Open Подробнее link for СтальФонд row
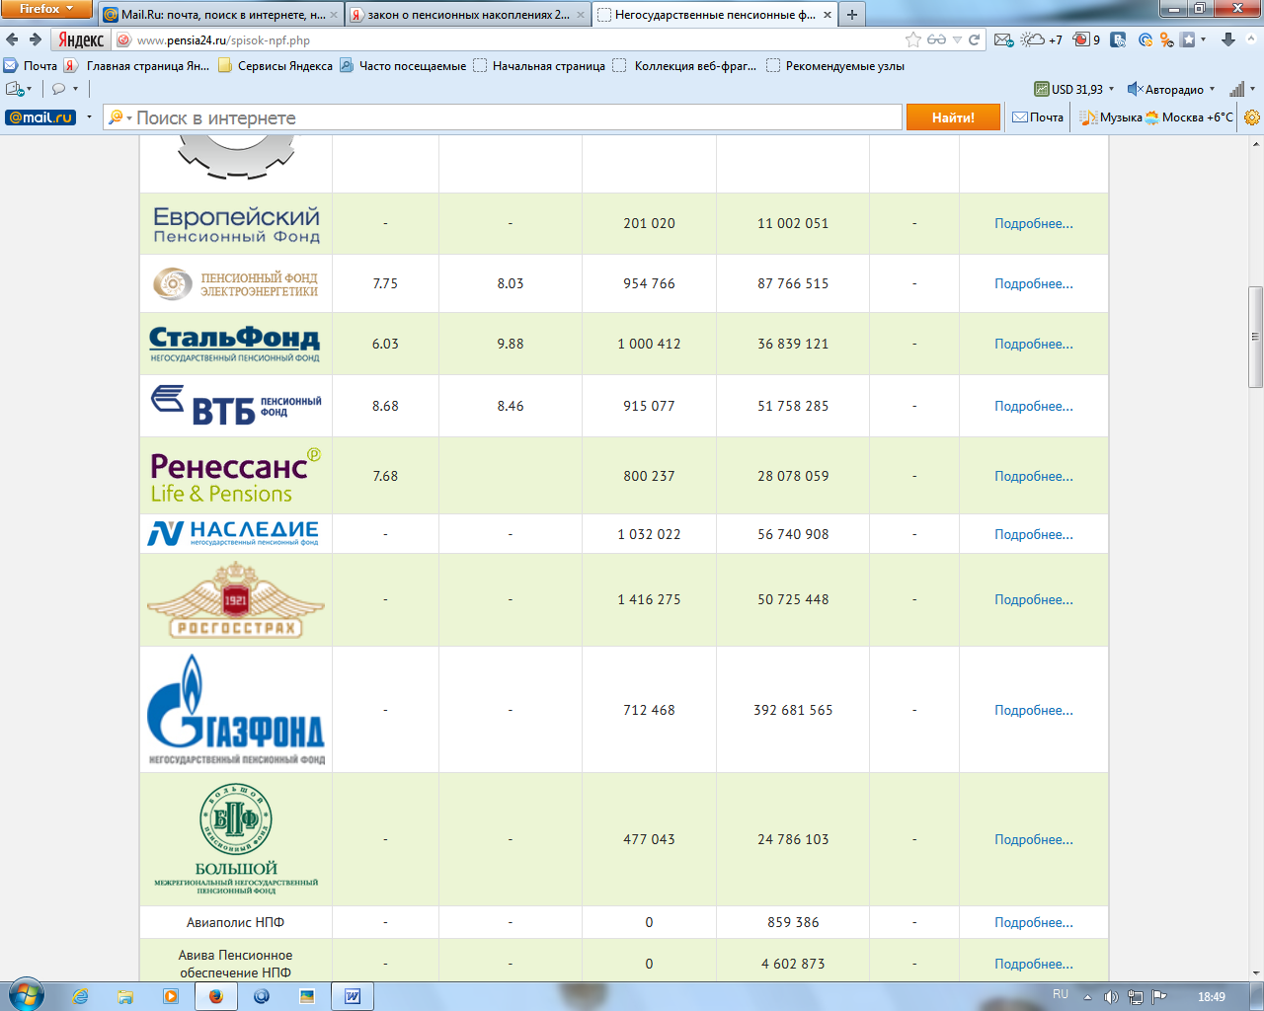1264x1011 pixels. click(x=1033, y=344)
